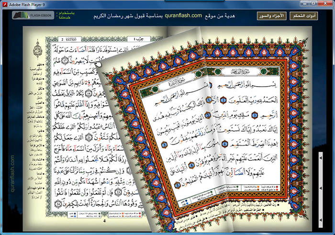Click the سورة الفاتحة title banner
This screenshot has height=235, width=335.
tap(241, 72)
